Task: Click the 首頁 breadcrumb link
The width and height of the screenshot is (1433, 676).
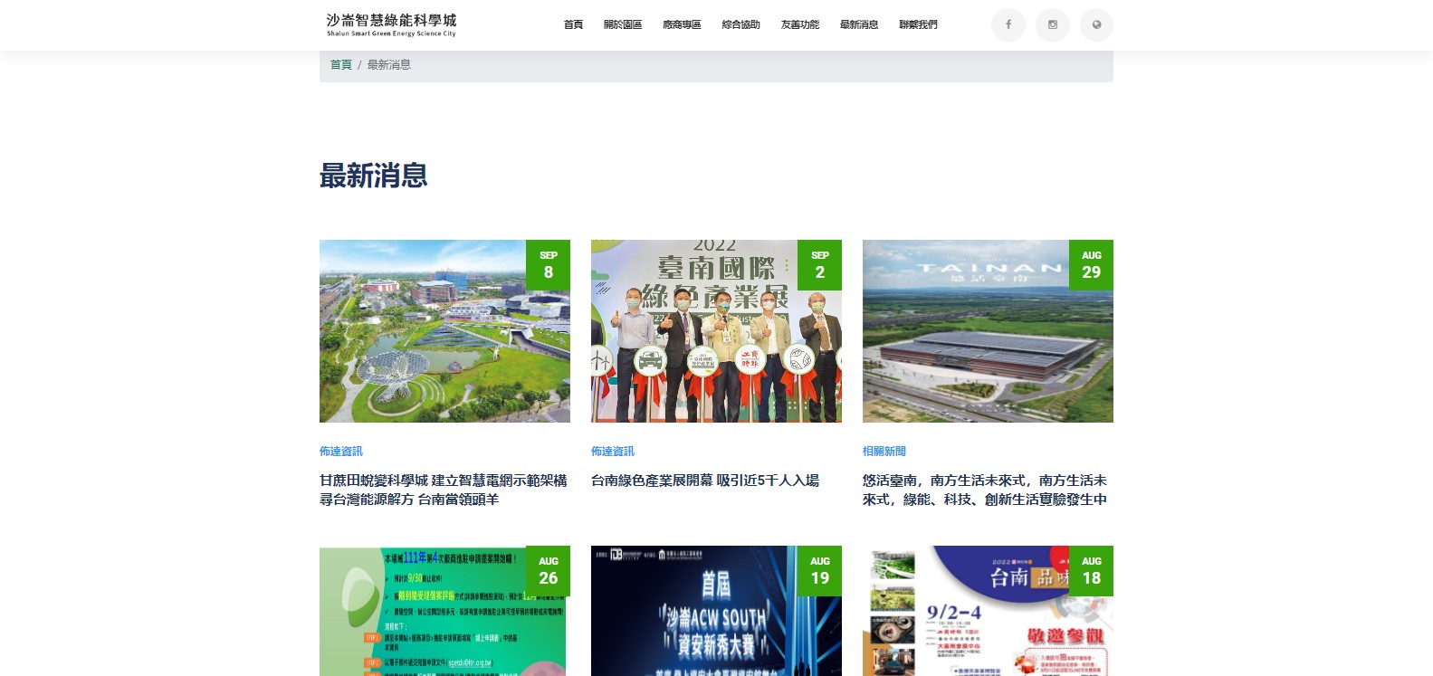Action: point(340,65)
